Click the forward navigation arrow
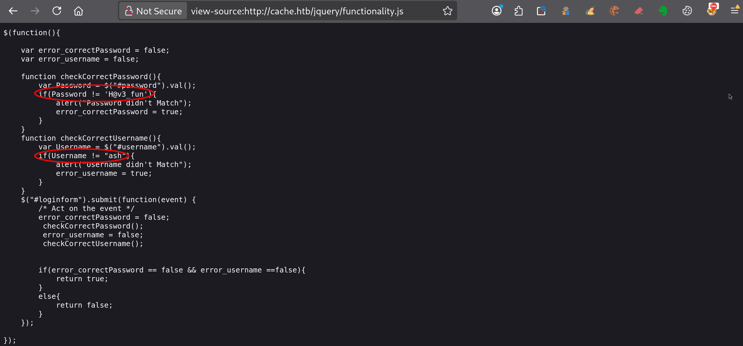 (x=35, y=11)
